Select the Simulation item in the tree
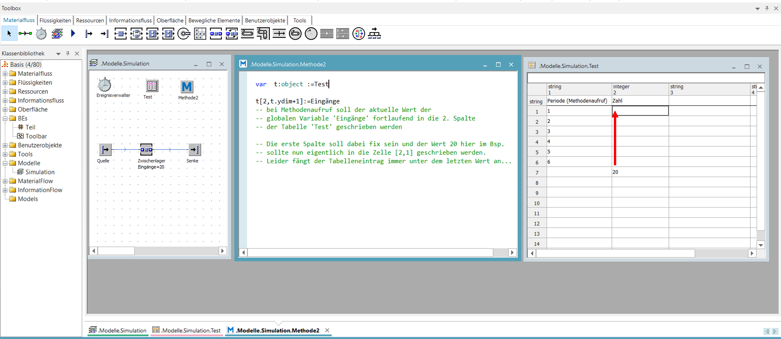The height and width of the screenshot is (339, 781). 40,172
